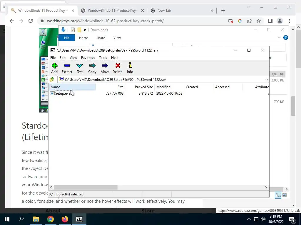Image resolution: width=301 pixels, height=225 pixels.
Task: Switch to Explorer Home ribbon tab
Action: point(83,38)
